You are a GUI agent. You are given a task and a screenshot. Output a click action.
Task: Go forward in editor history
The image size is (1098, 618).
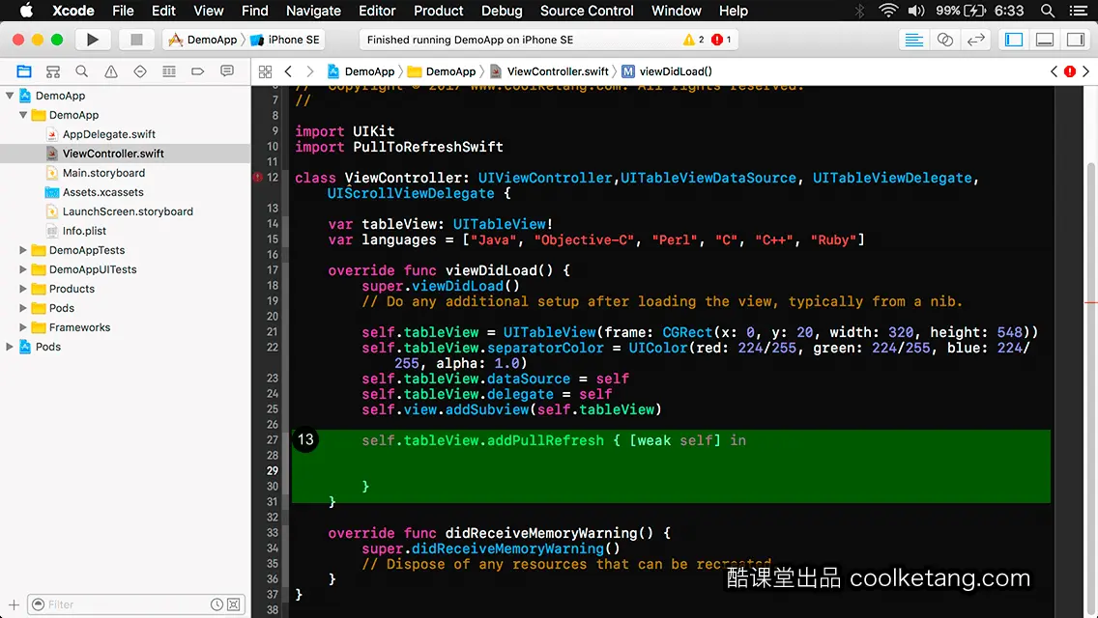[x=310, y=71]
